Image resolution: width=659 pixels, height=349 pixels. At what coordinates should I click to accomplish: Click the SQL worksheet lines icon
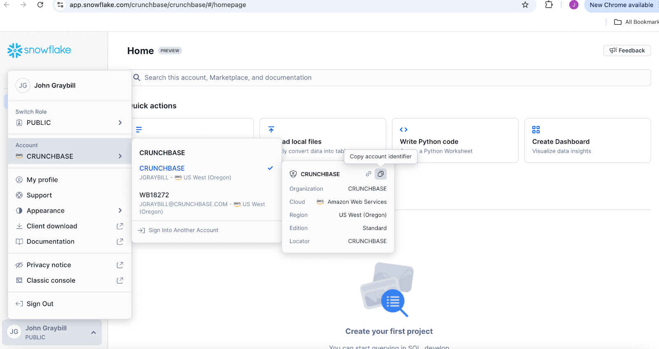(139, 129)
